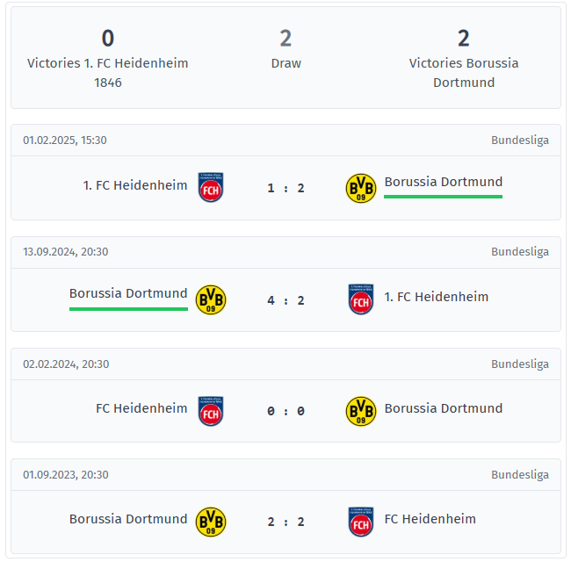This screenshot has width=571, height=562.
Task: Click Dortmund BVB logo in 02.02.2024 match
Action: [x=361, y=411]
